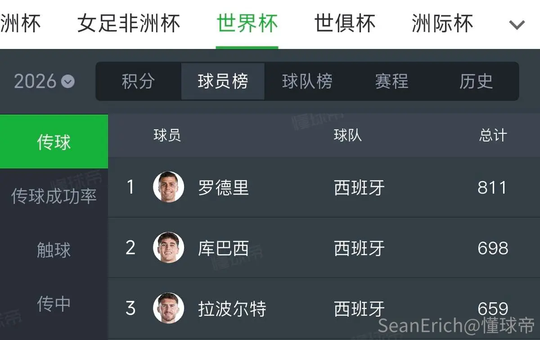The width and height of the screenshot is (540, 340).
Task: Select 传中 in the sidebar
Action: pyautogui.click(x=54, y=304)
